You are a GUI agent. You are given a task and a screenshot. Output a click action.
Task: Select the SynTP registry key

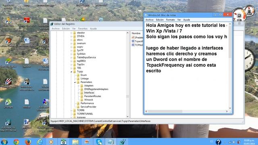click(80, 50)
